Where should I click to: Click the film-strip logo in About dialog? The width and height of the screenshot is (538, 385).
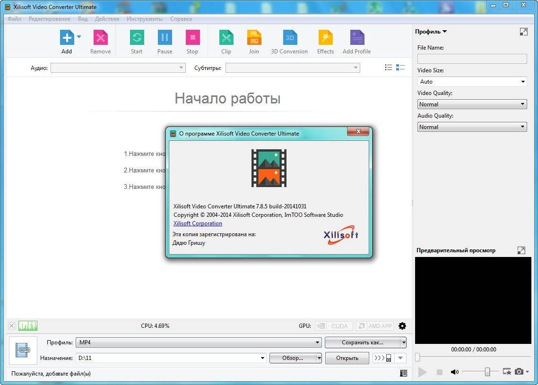tap(269, 168)
